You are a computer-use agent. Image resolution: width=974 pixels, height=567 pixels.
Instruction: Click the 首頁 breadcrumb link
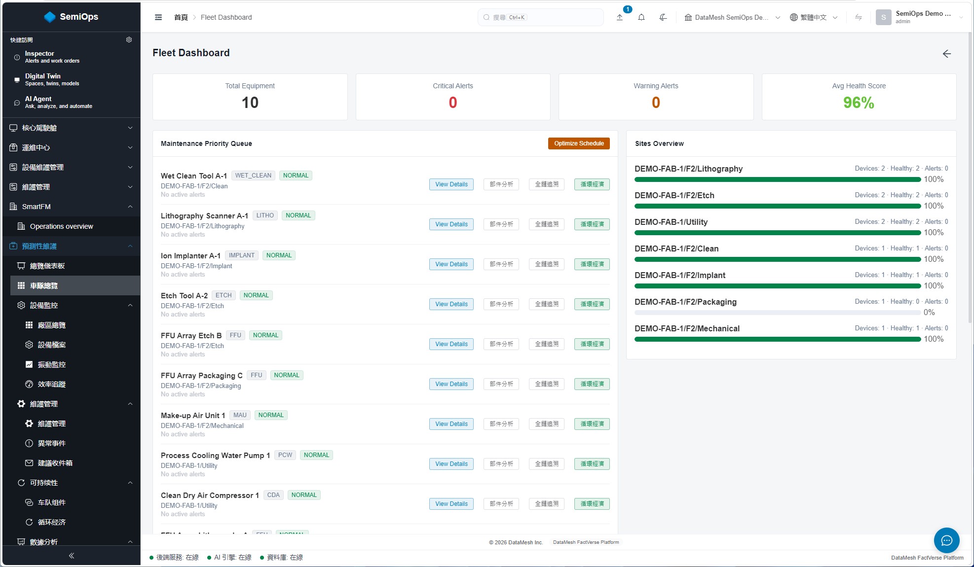(x=181, y=17)
